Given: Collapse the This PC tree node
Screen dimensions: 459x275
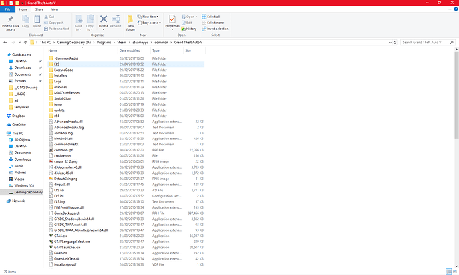Looking at the screenshot, I should pyautogui.click(x=3, y=133).
